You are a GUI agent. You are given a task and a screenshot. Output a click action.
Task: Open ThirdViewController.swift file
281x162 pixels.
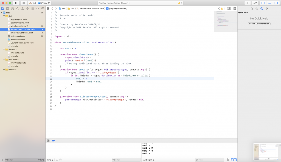pos(22,33)
